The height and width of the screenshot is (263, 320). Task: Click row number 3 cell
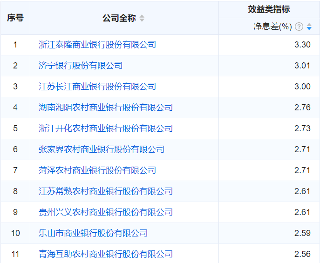coord(15,87)
